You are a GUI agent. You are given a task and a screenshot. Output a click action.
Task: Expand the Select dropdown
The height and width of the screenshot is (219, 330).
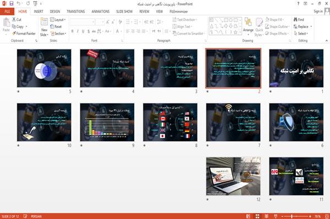pos(301,33)
